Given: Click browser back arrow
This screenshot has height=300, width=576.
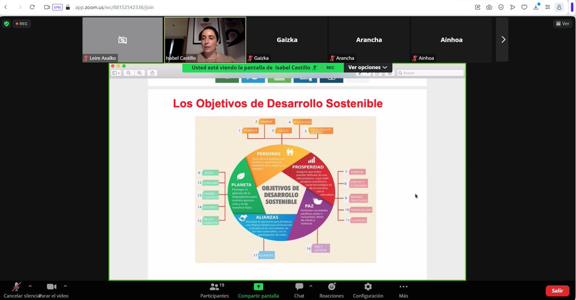Looking at the screenshot, I should pyautogui.click(x=5, y=7).
